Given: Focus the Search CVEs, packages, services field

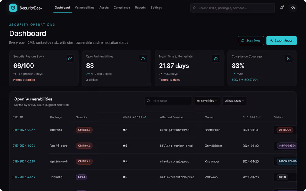Looking at the screenshot, I should point(233,8).
